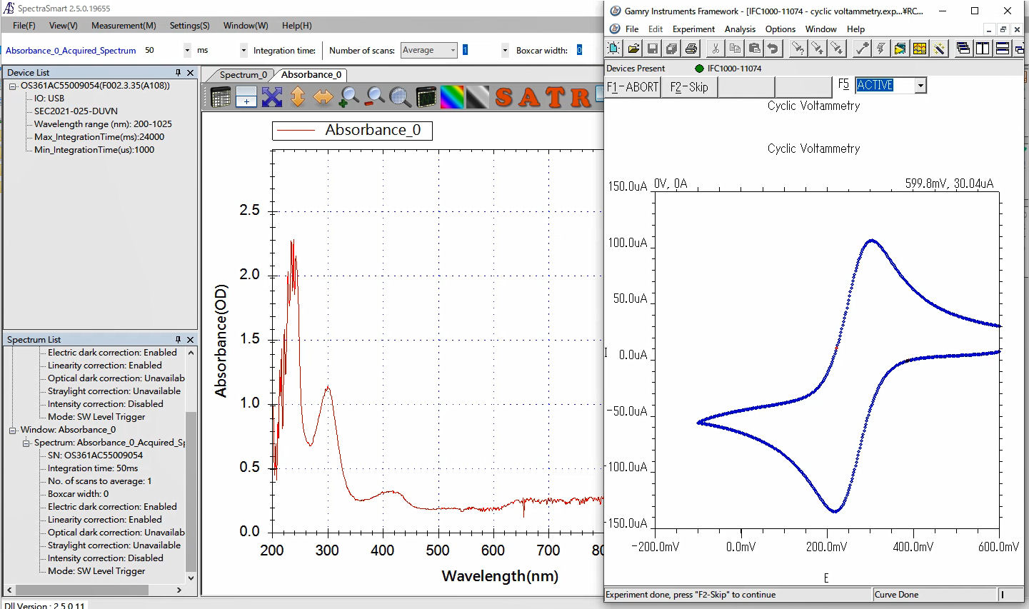
Task: Click flashlight with up arrow icon in Gamry
Action: coord(818,49)
